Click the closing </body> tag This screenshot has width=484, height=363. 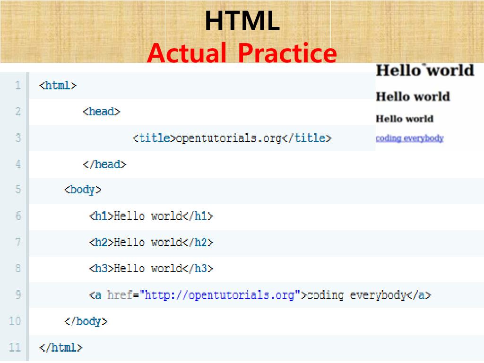pyautogui.click(x=86, y=321)
